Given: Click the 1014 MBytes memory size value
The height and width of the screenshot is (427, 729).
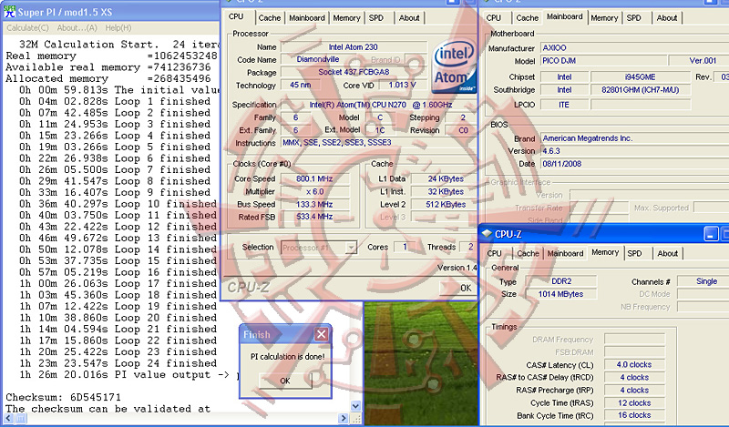Looking at the screenshot, I should point(561,294).
